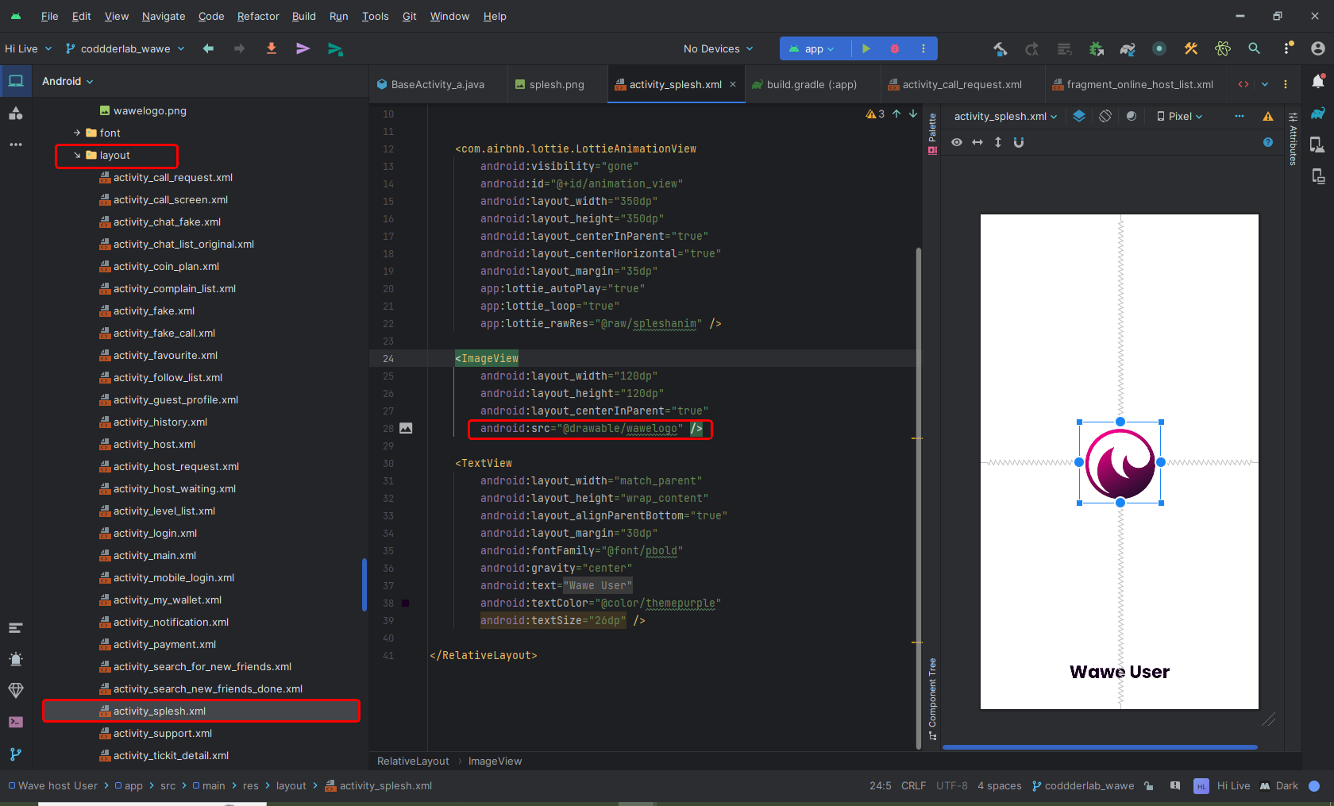Open the Pixel device preview dropdown
Viewport: 1334px width, 806px height.
[x=1180, y=116]
